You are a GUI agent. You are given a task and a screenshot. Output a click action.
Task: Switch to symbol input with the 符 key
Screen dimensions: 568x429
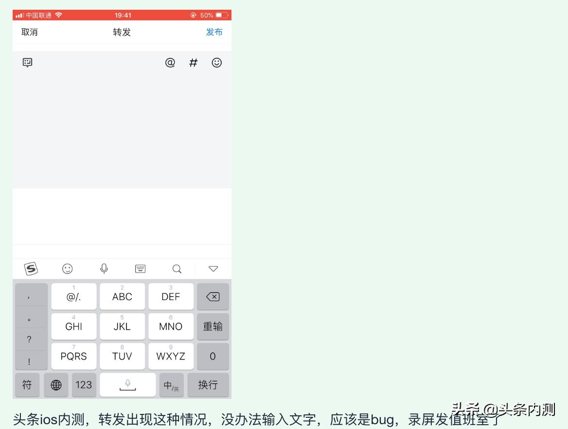27,385
